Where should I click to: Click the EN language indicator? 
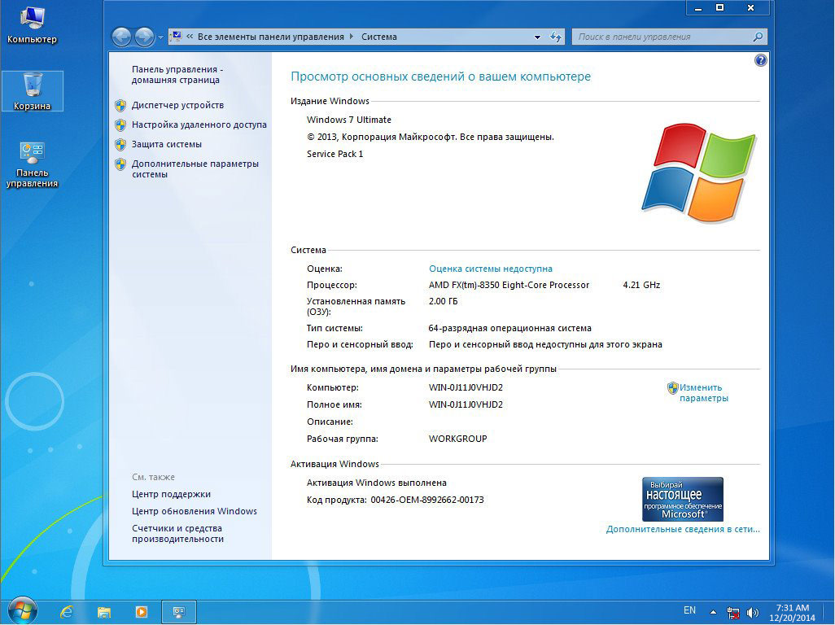689,610
